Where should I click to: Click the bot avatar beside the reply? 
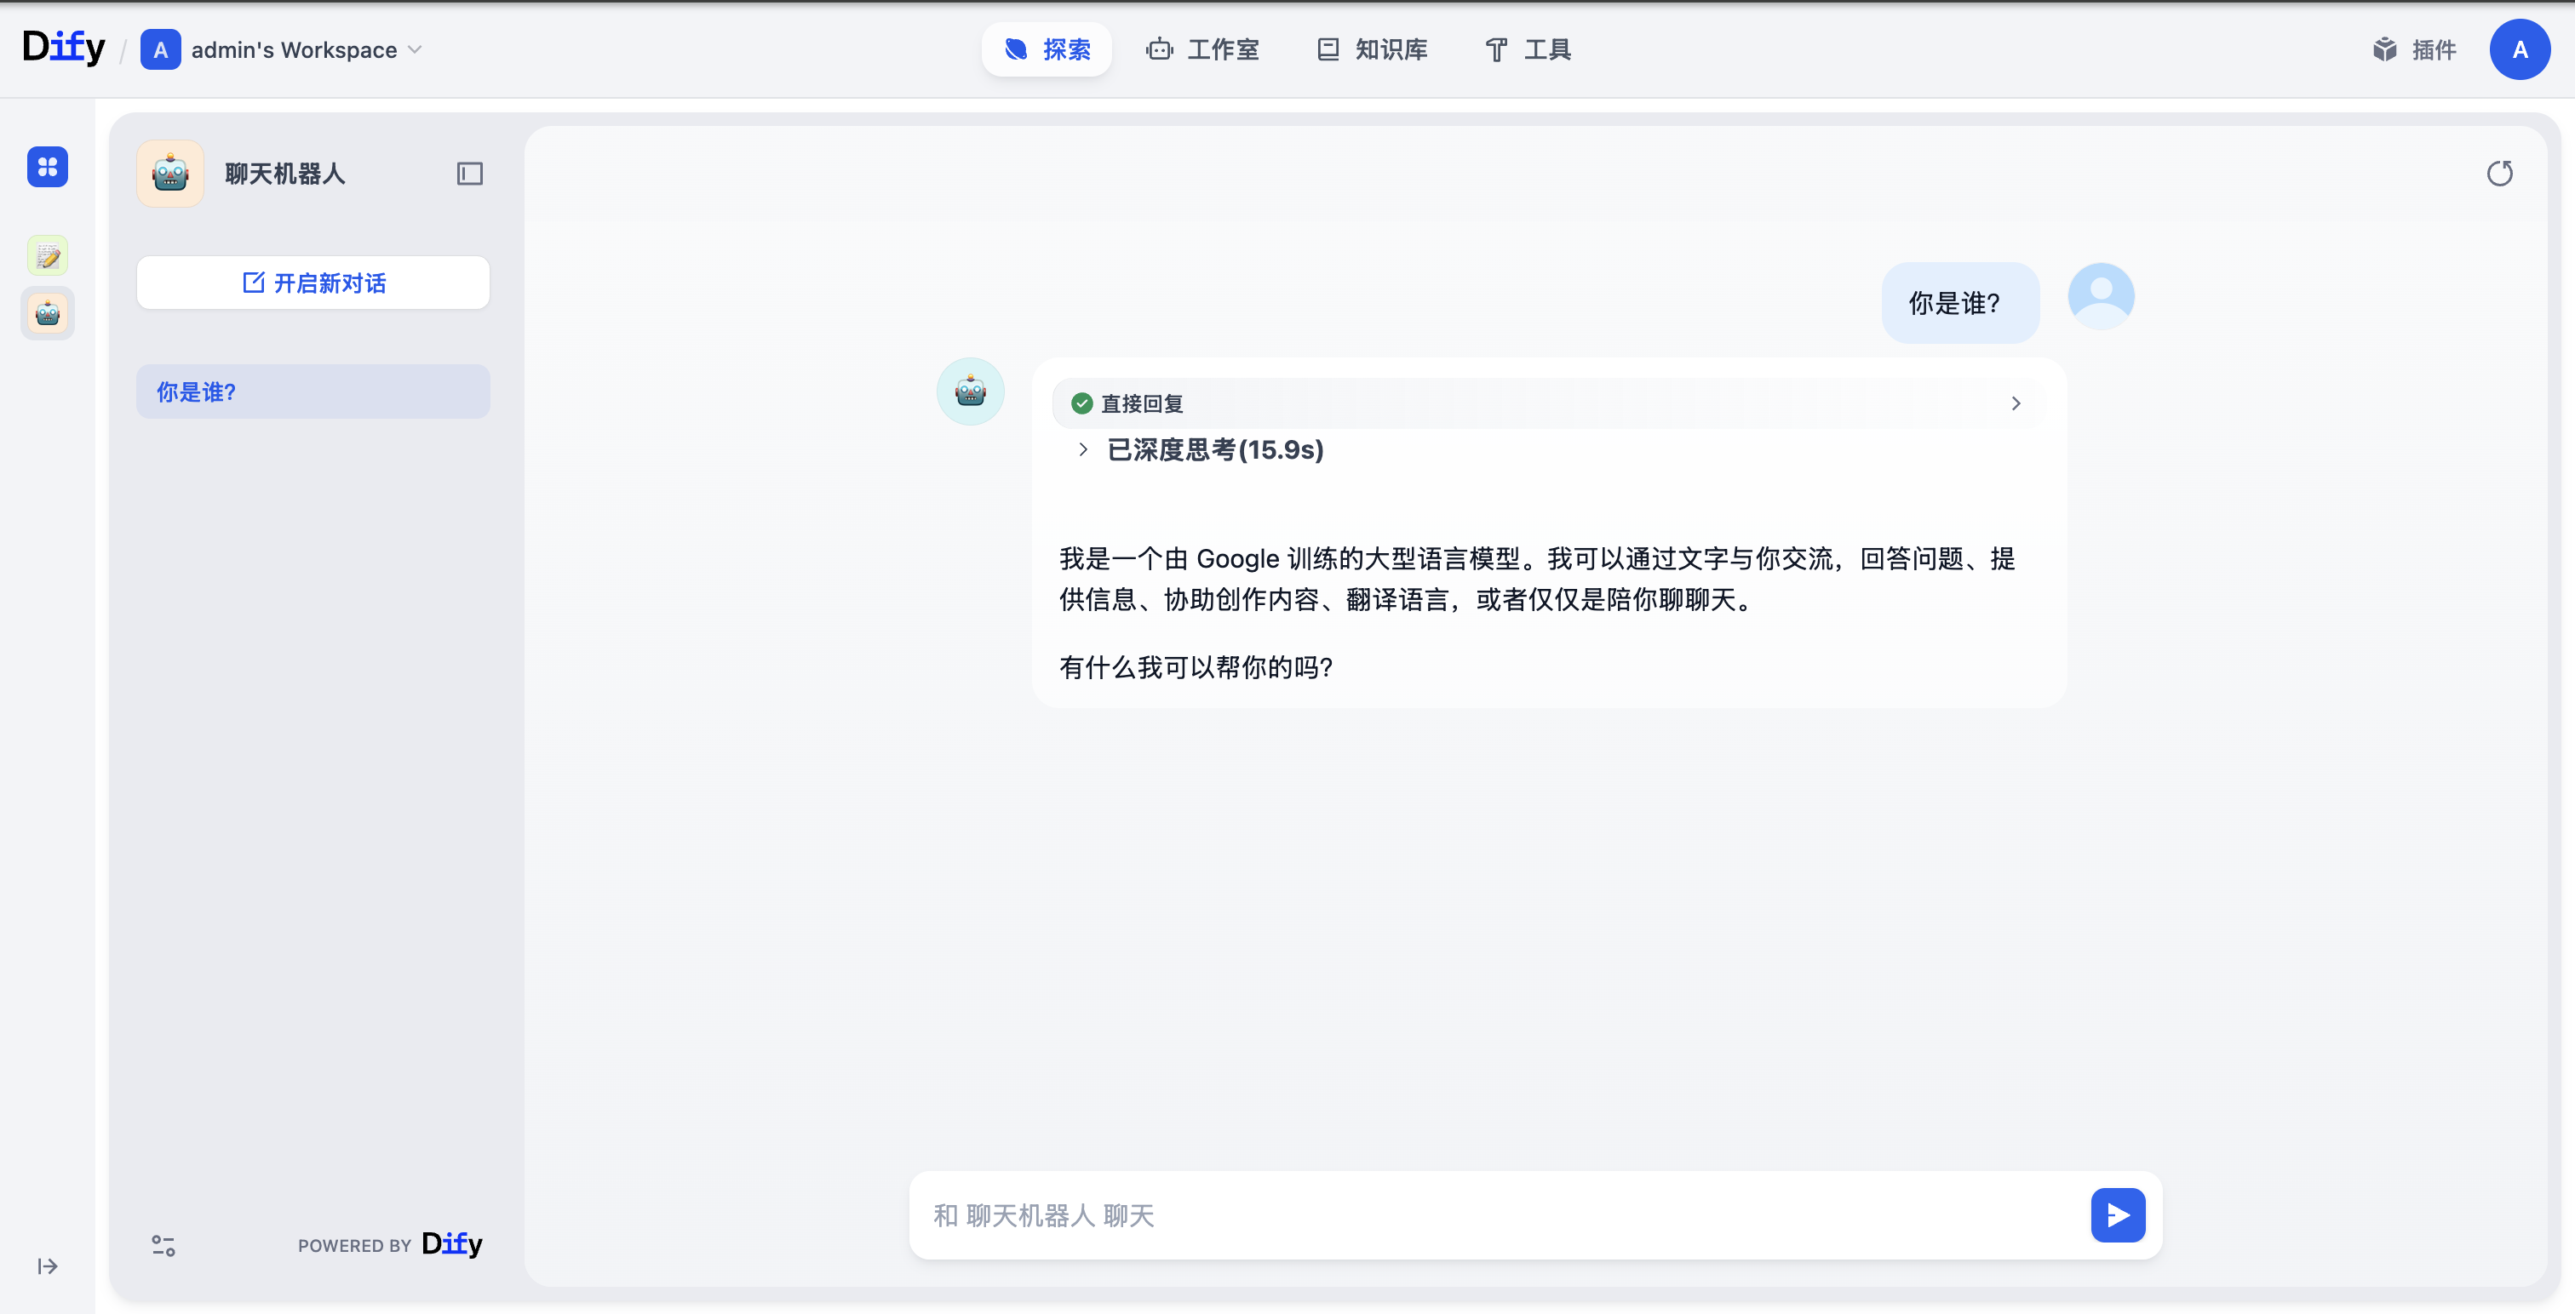(x=970, y=391)
